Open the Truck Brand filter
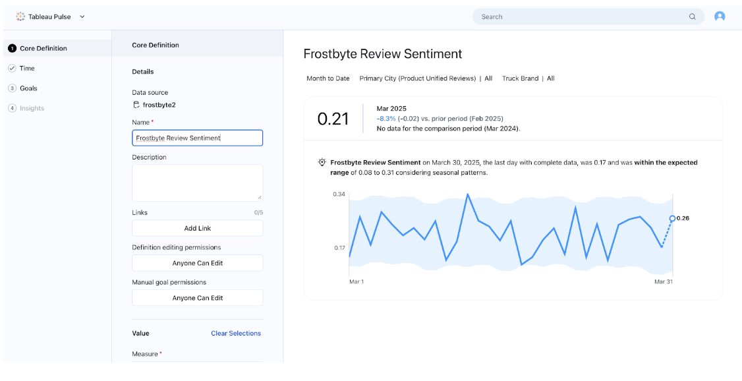 coord(528,78)
